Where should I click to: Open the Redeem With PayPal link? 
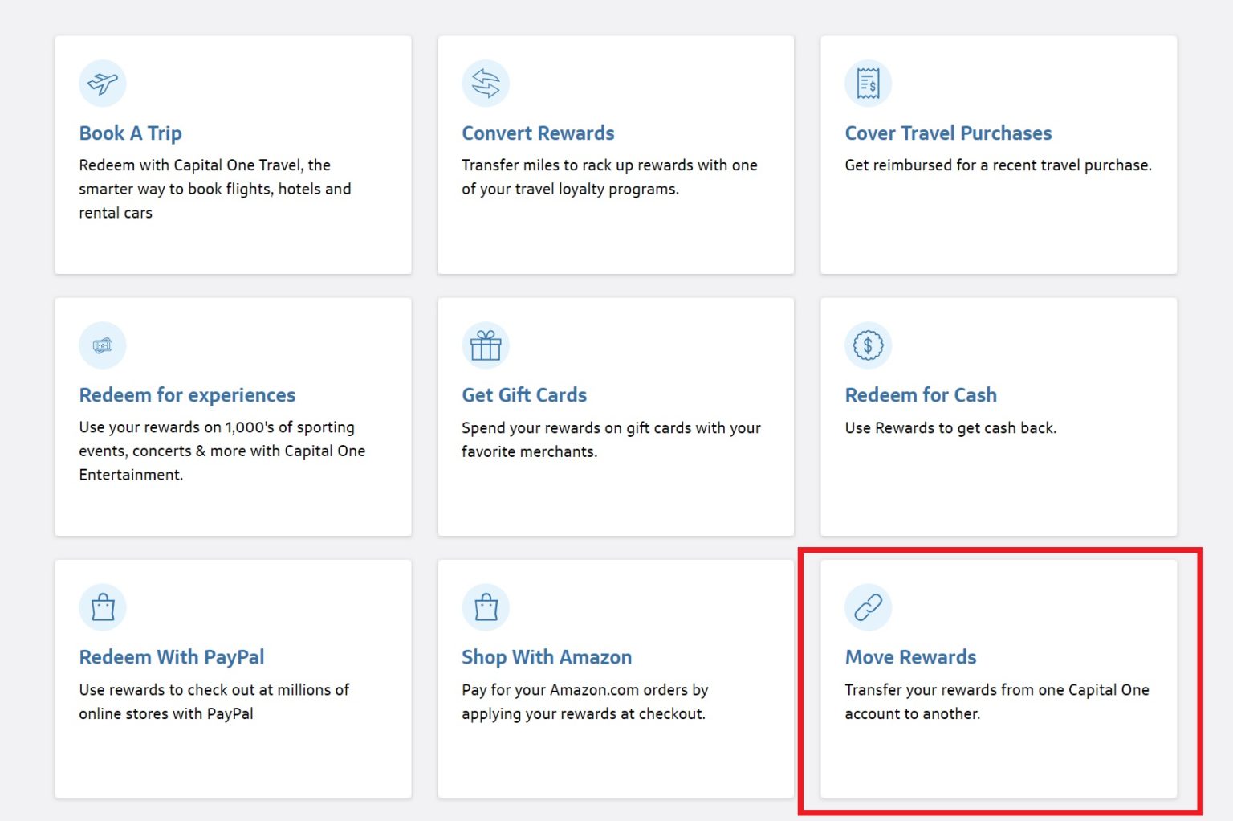pyautogui.click(x=171, y=657)
